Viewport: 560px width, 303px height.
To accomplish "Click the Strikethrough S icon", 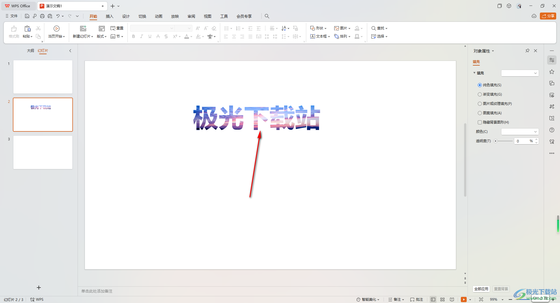I will [x=166, y=36].
